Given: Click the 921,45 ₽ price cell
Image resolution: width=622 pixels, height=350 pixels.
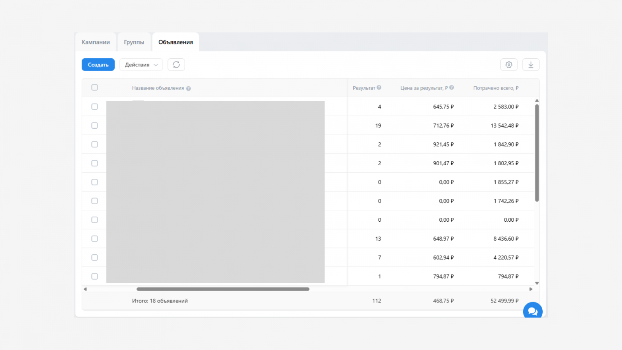Looking at the screenshot, I should [x=443, y=144].
